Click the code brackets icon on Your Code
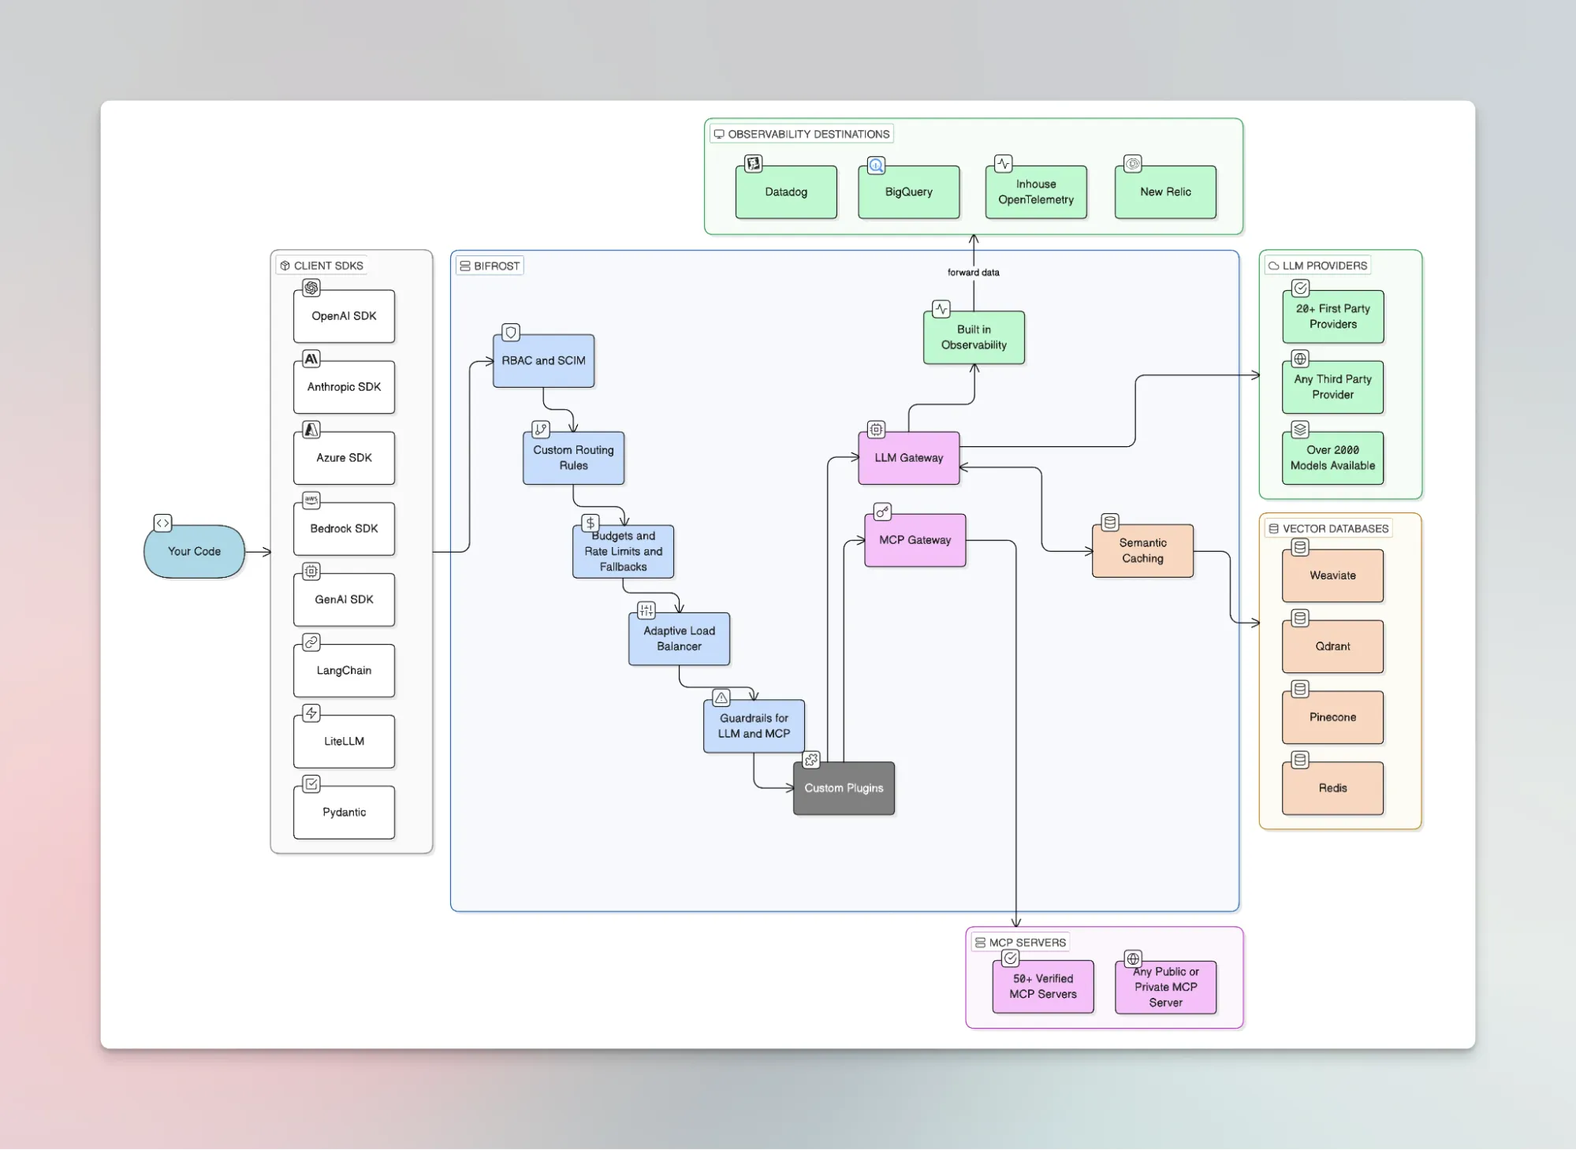 click(x=162, y=523)
